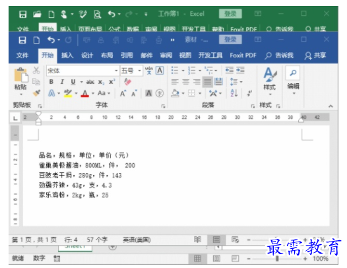Image resolution: width=347 pixels, height=268 pixels.
Task: Click the Decrease indent icon
Action: [230, 71]
